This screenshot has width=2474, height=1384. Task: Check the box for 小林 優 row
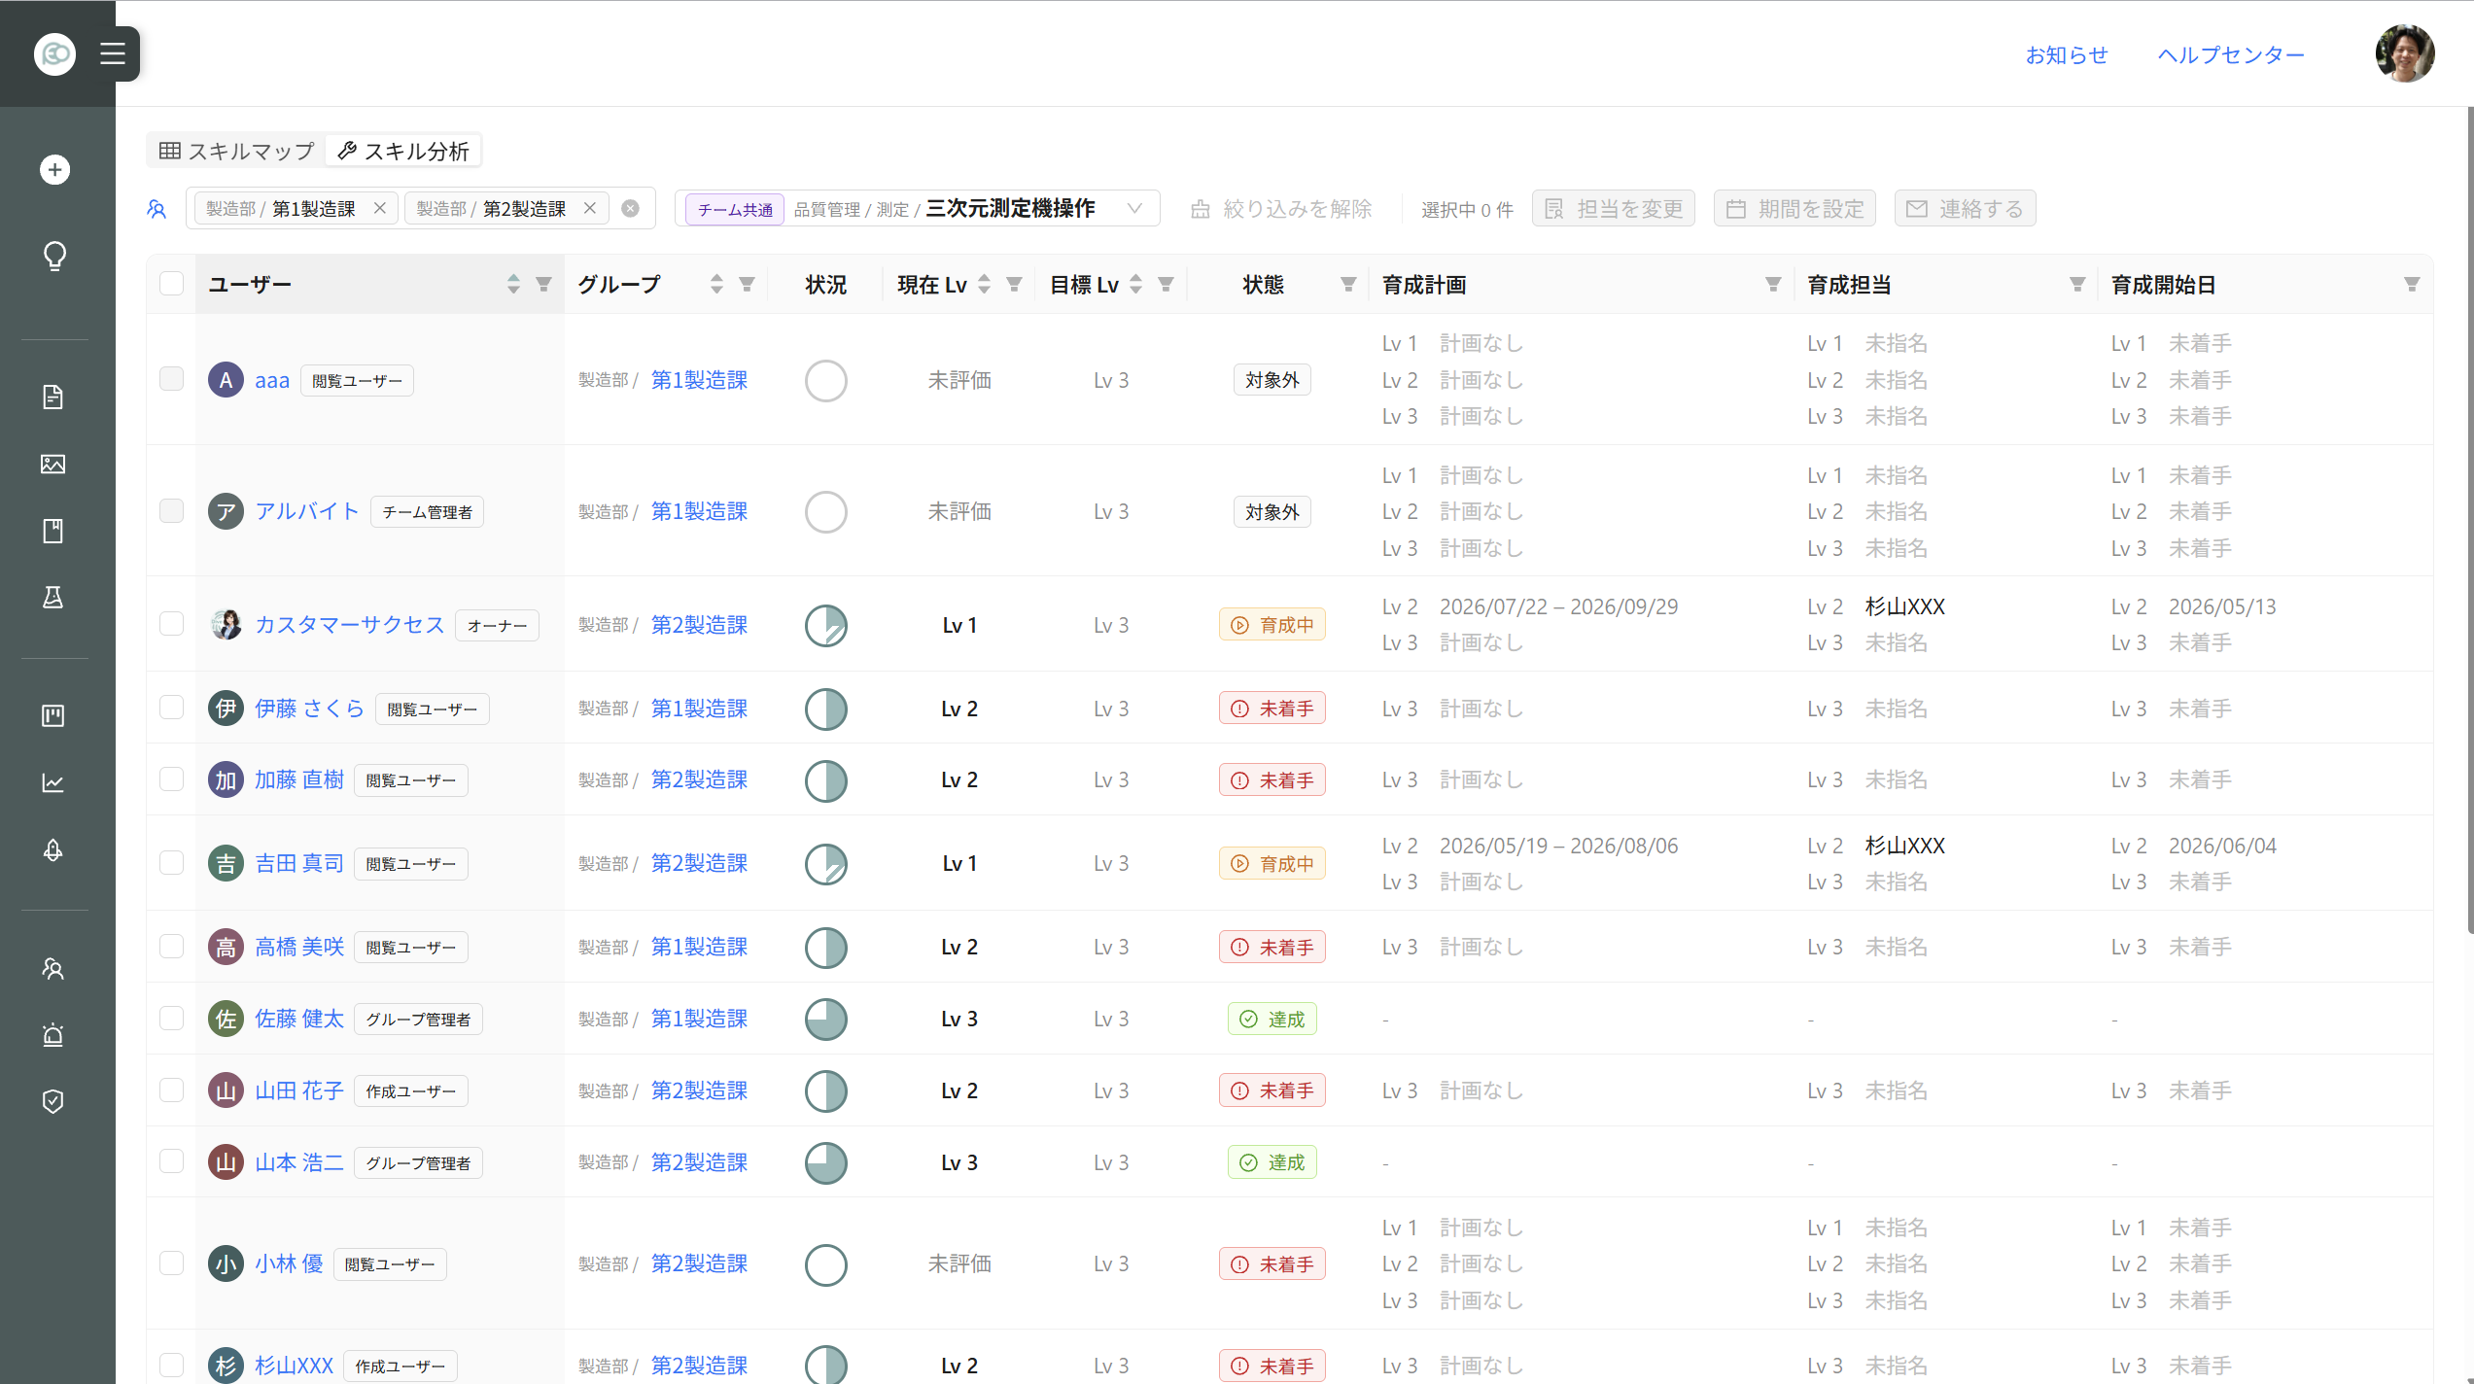171,1263
